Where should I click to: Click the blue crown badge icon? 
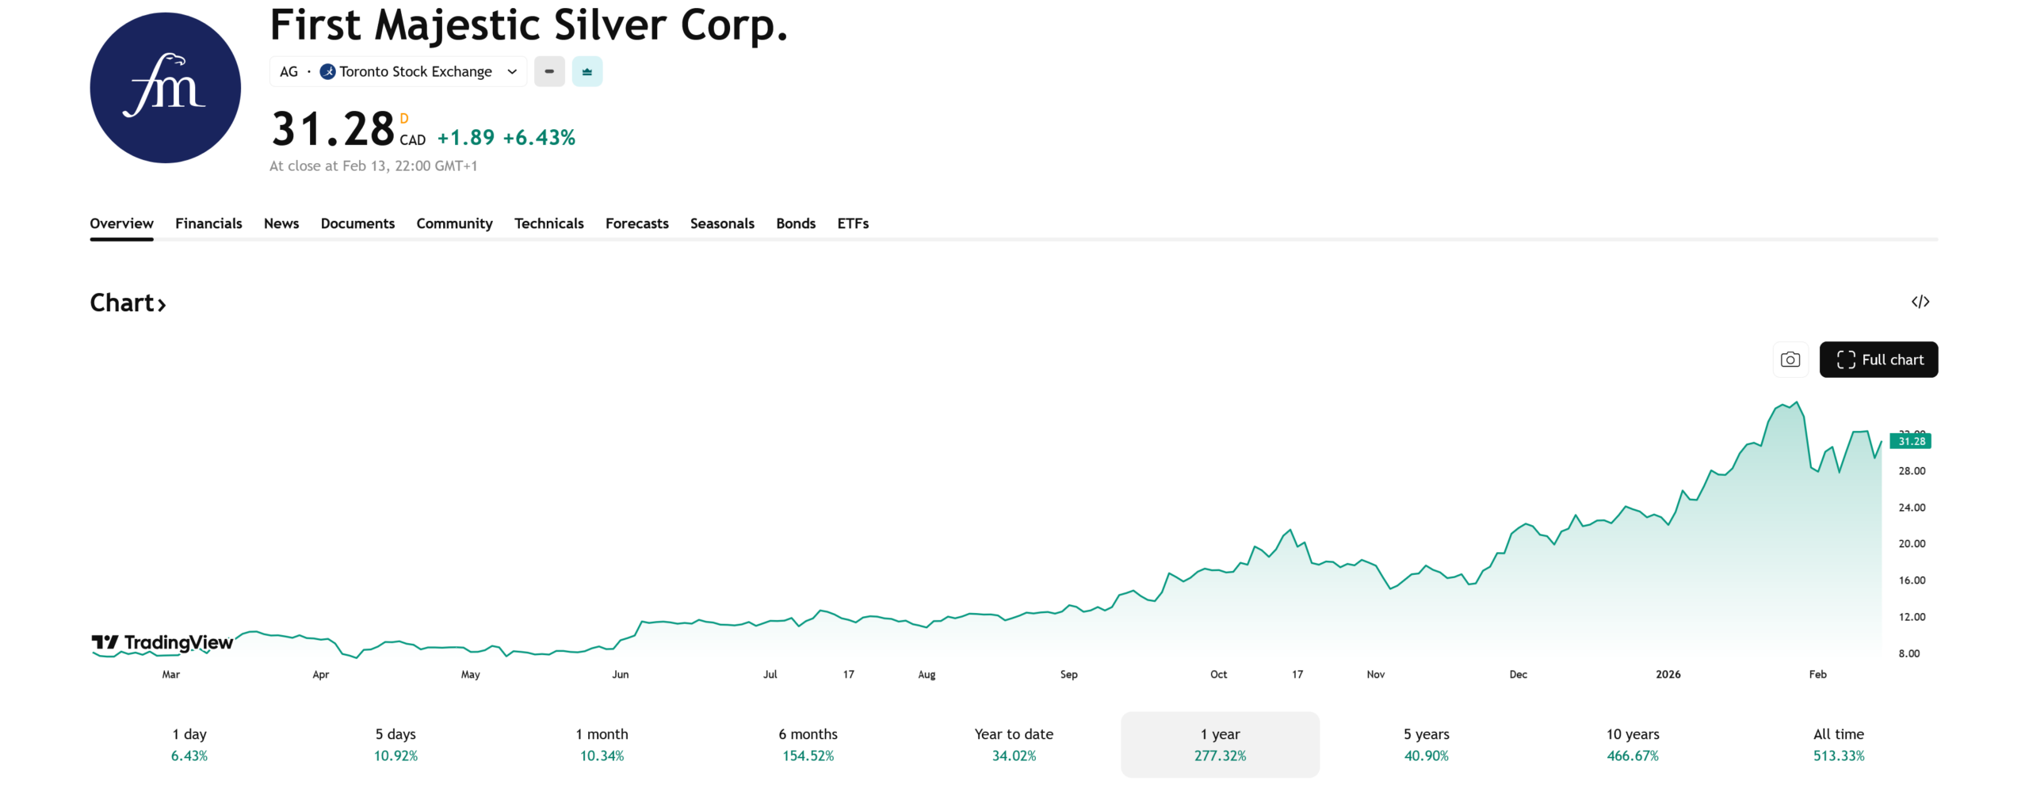587,71
